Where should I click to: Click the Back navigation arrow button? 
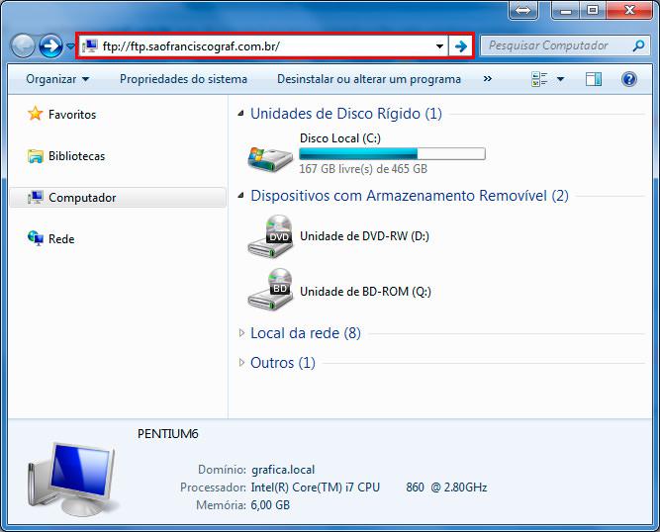coord(23,45)
